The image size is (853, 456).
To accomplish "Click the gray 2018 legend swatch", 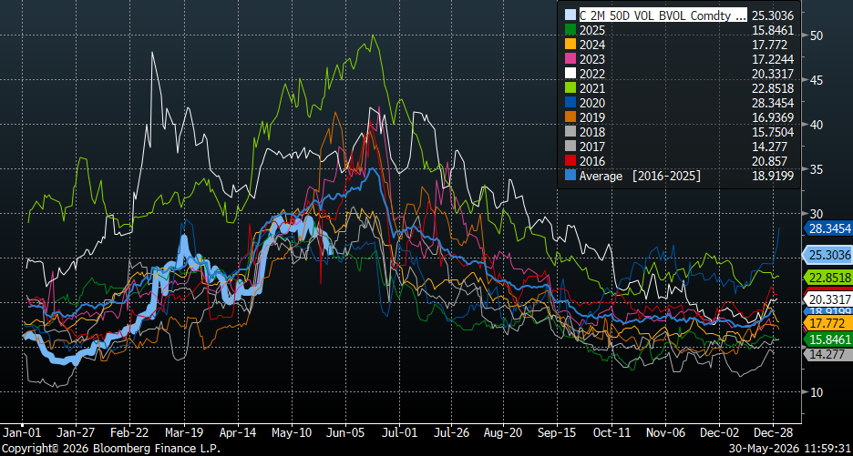I will click(570, 132).
